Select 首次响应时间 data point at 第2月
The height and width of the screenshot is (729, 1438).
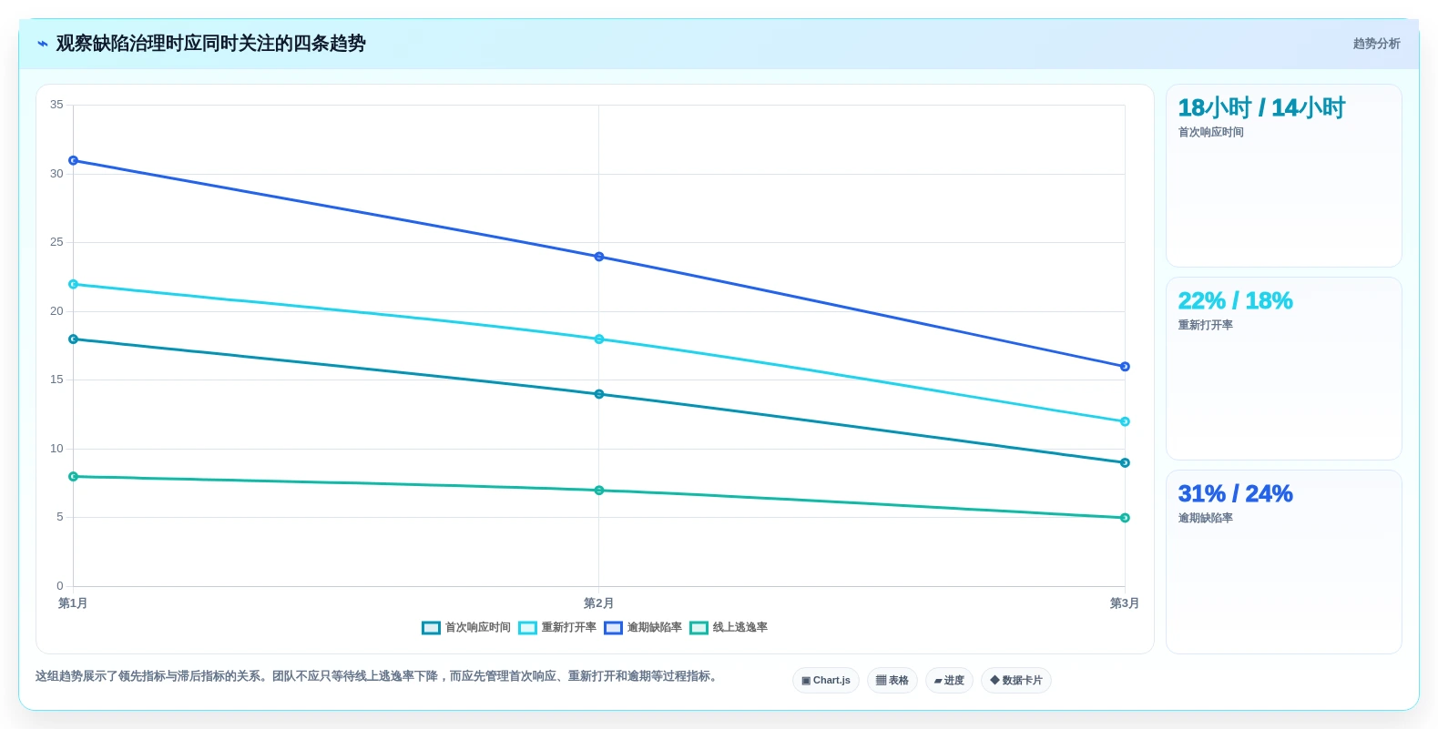coord(599,394)
